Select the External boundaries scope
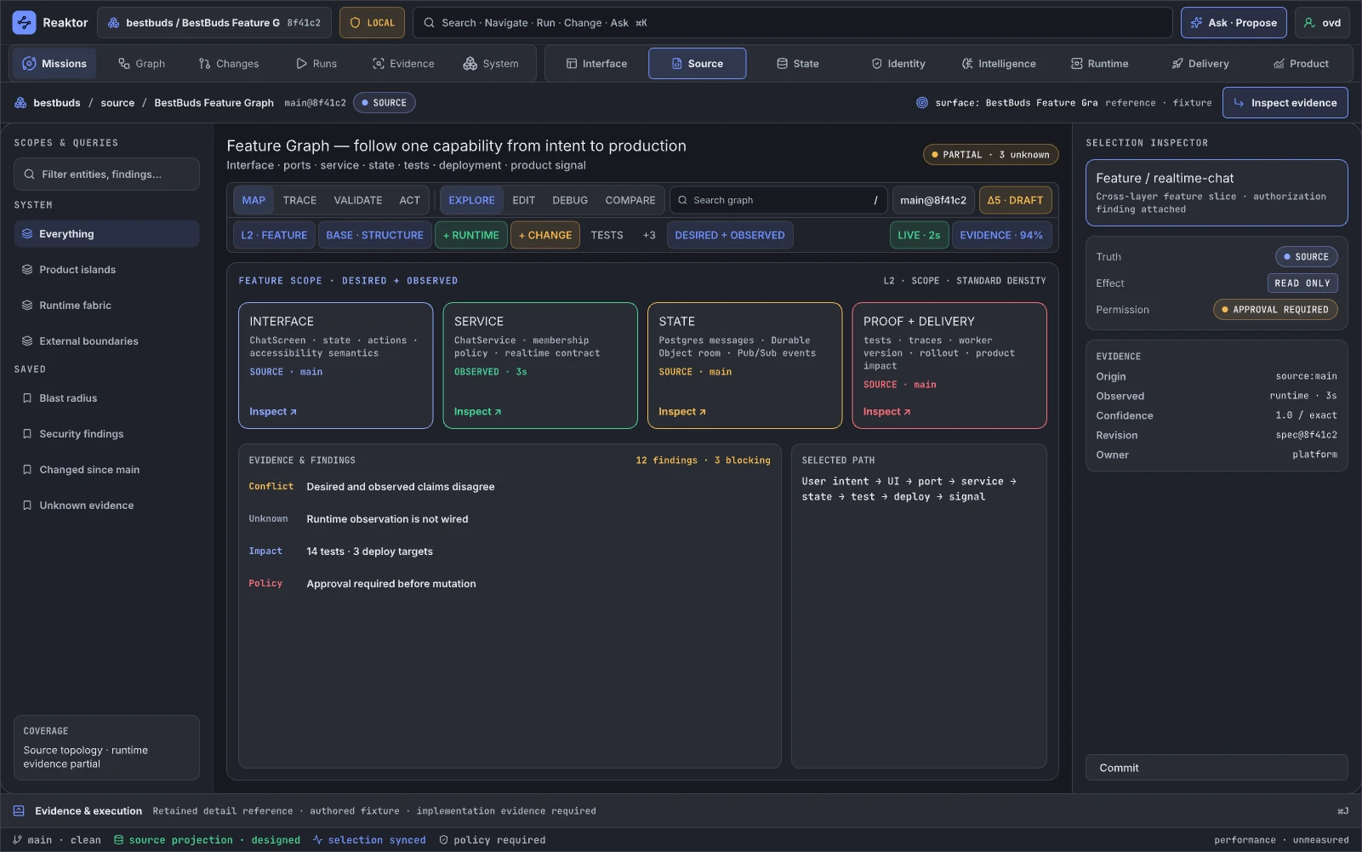 106,341
